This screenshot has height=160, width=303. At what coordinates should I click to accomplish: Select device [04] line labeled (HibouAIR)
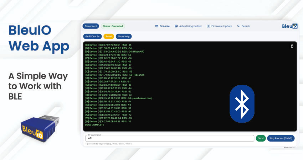[x=114, y=52]
